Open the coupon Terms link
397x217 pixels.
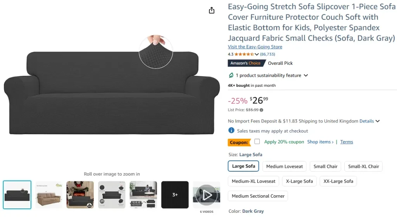point(347,142)
